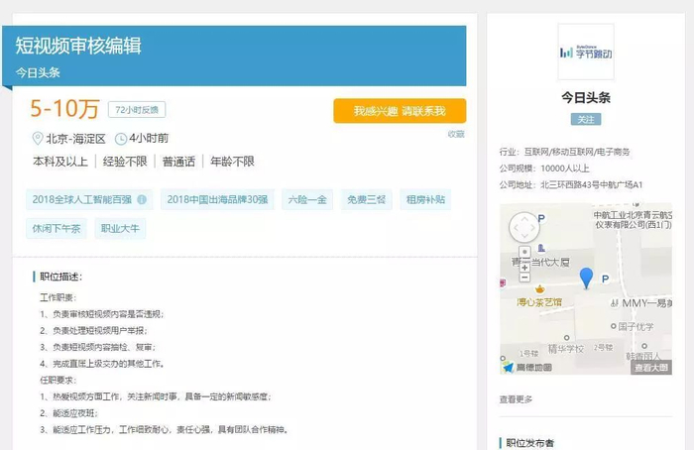The image size is (694, 450).
Task: Click the 72小时反馈 badge
Action: click(x=137, y=110)
